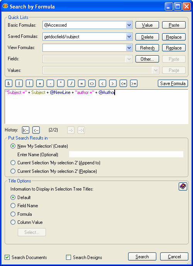193x266 pixels.
Task: Insert the not-equal <> operator
Action: [x=92, y=83]
